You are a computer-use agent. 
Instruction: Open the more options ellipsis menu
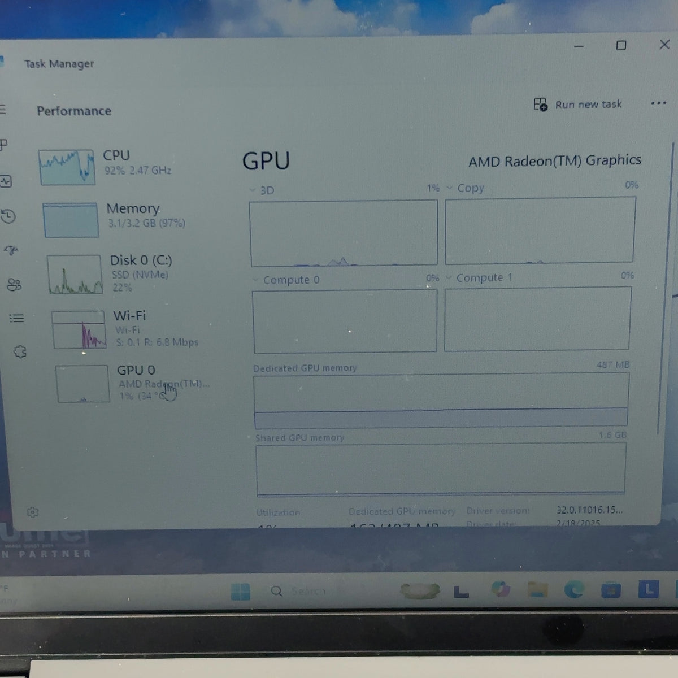[x=658, y=103]
